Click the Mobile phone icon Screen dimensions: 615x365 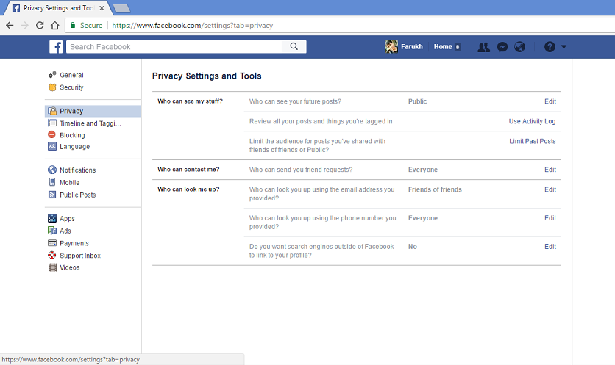pyautogui.click(x=52, y=182)
